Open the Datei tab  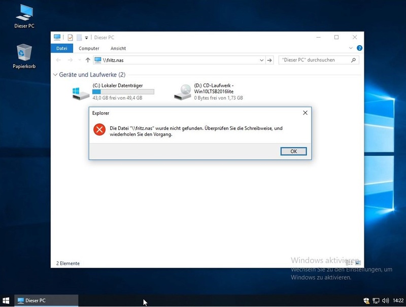pyautogui.click(x=61, y=48)
